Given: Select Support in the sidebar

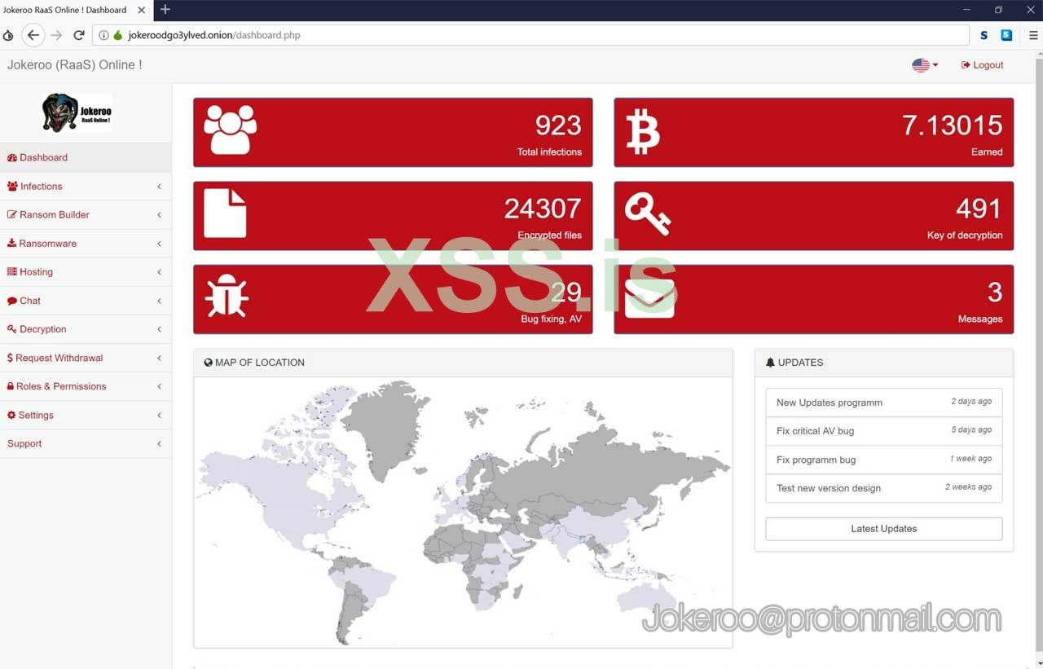Looking at the screenshot, I should coord(86,443).
